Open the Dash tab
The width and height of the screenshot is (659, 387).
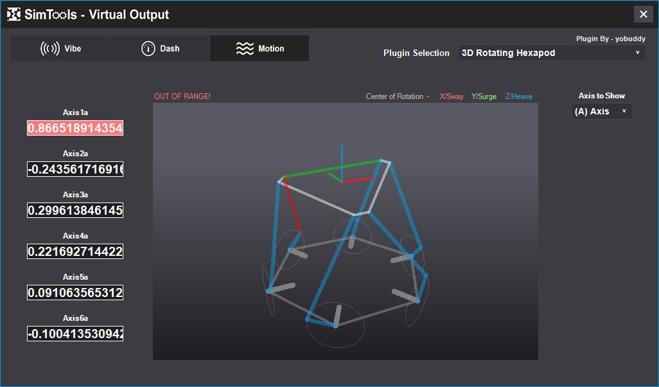160,48
